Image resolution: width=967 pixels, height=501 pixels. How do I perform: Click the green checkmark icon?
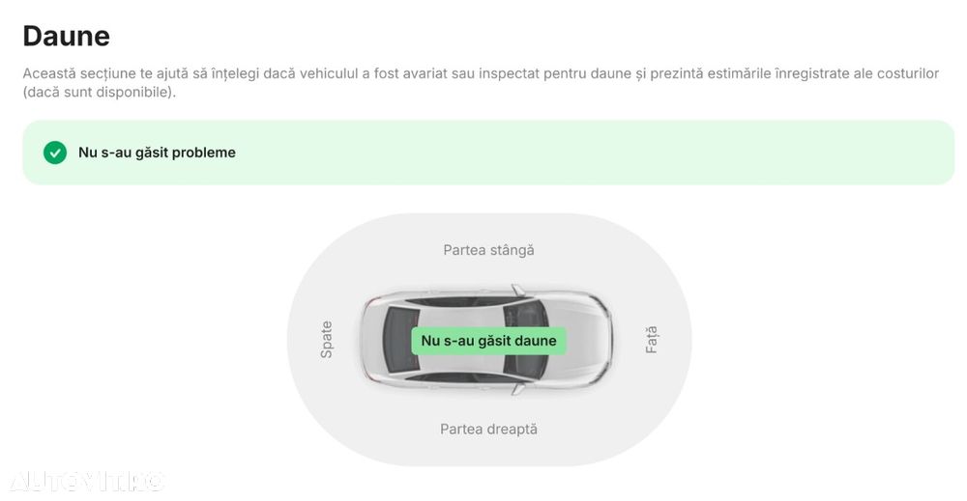pos(55,153)
